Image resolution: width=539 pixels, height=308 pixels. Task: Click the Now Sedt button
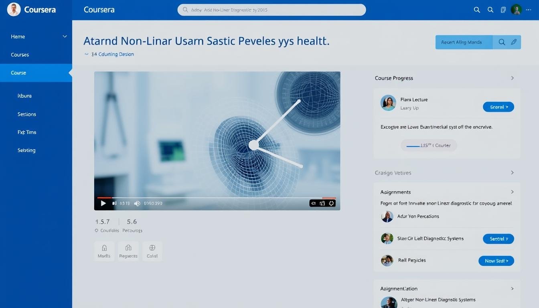click(x=496, y=261)
